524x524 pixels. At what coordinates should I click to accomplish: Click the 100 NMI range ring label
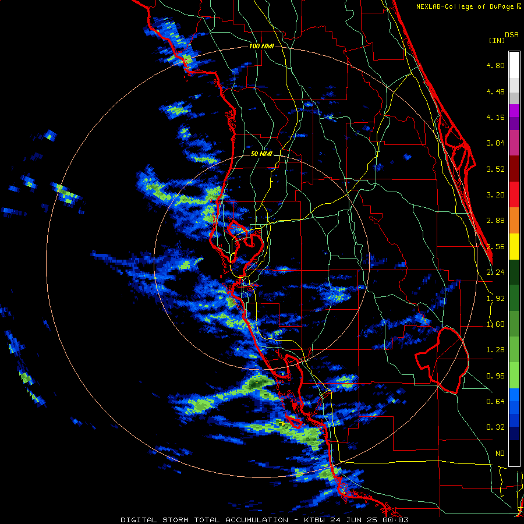tap(261, 46)
